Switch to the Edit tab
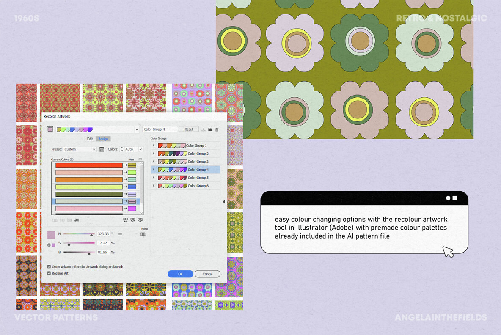Screen dimensions: 501x335 pos(90,139)
